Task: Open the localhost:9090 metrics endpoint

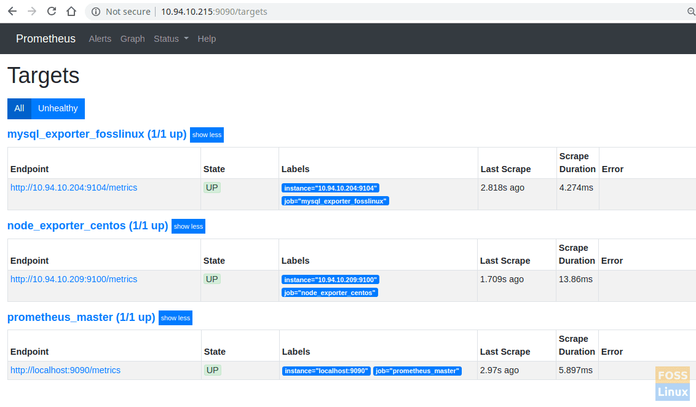Action: (65, 370)
